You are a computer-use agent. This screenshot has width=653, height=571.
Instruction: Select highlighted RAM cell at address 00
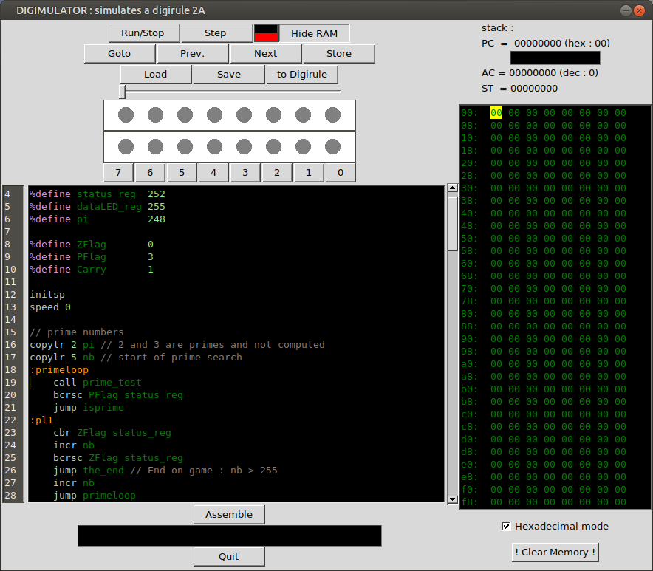coord(496,113)
